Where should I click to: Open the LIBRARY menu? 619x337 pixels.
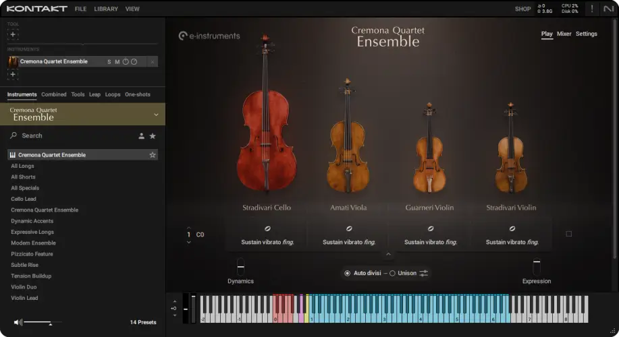[x=106, y=9]
